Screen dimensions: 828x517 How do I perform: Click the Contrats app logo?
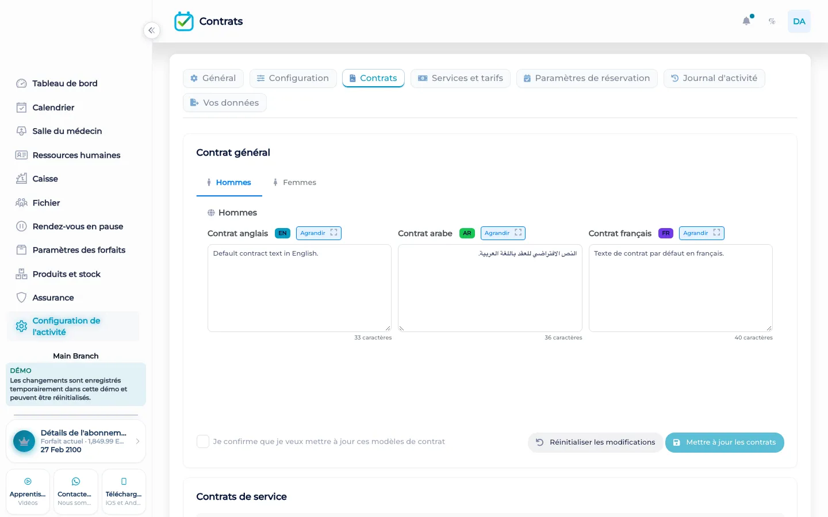(184, 21)
